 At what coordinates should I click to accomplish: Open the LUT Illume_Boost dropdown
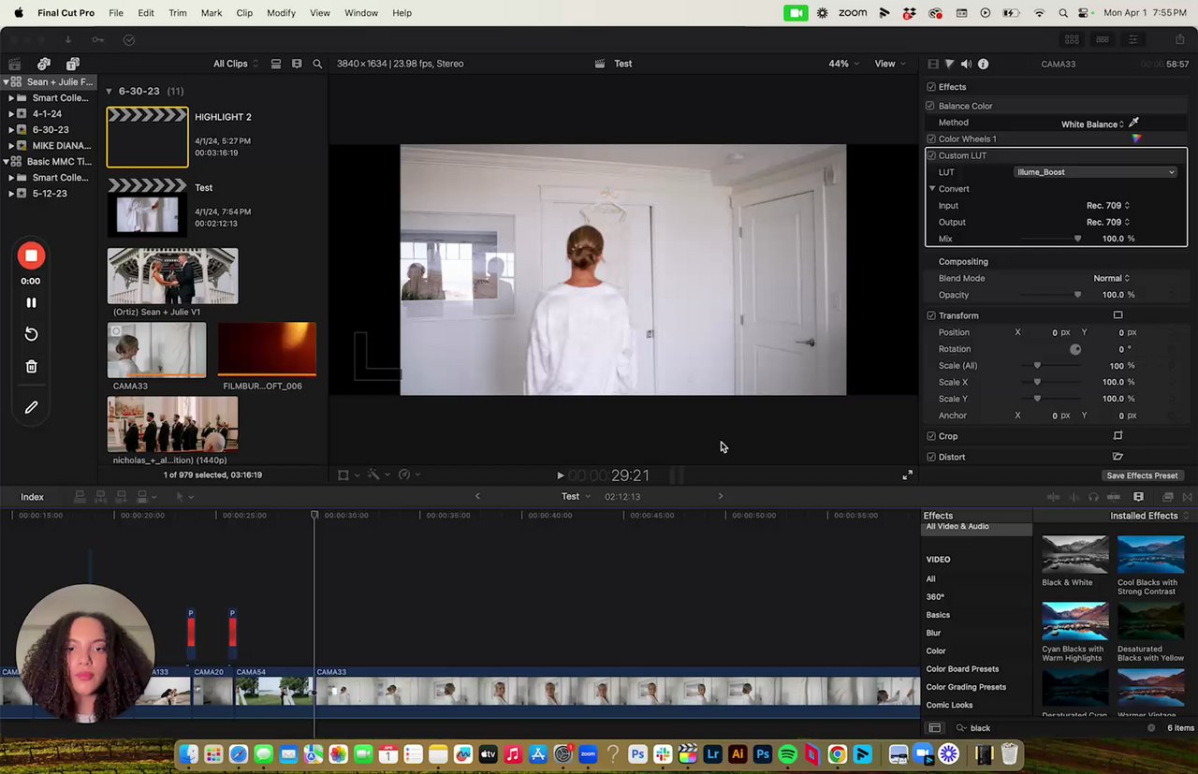[1095, 172]
